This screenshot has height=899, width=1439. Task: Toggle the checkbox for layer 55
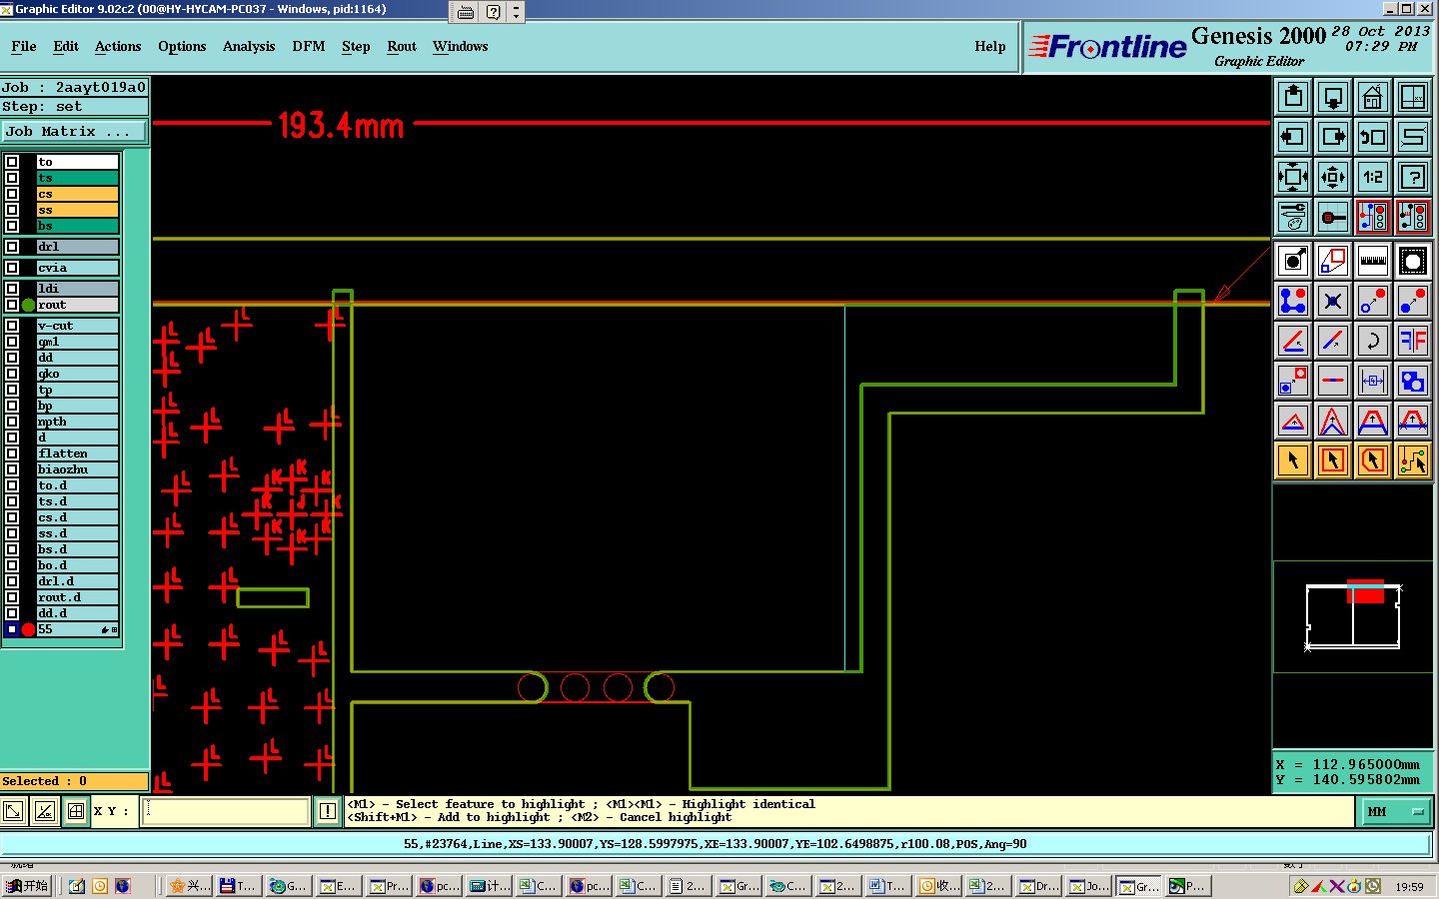(x=12, y=629)
